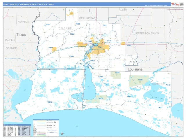The image size is (186, 140).
Task: Click ZIP code label 70643
Action: (x=160, y=108)
